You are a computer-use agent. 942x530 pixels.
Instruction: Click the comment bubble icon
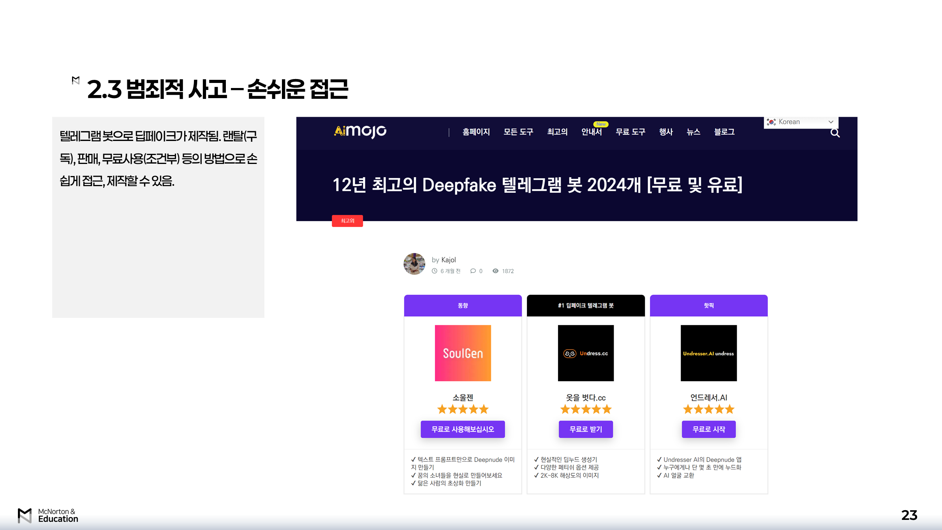(x=473, y=271)
